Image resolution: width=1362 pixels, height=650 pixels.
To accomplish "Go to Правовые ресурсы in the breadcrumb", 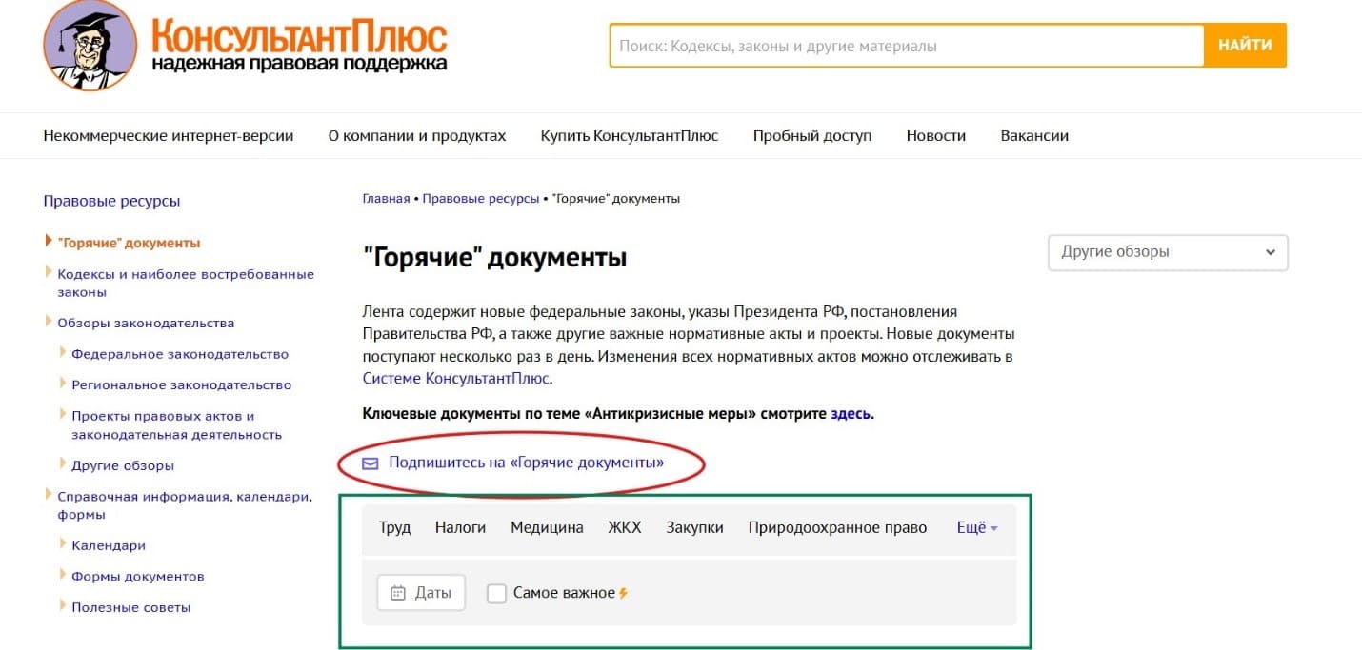I will [x=480, y=199].
